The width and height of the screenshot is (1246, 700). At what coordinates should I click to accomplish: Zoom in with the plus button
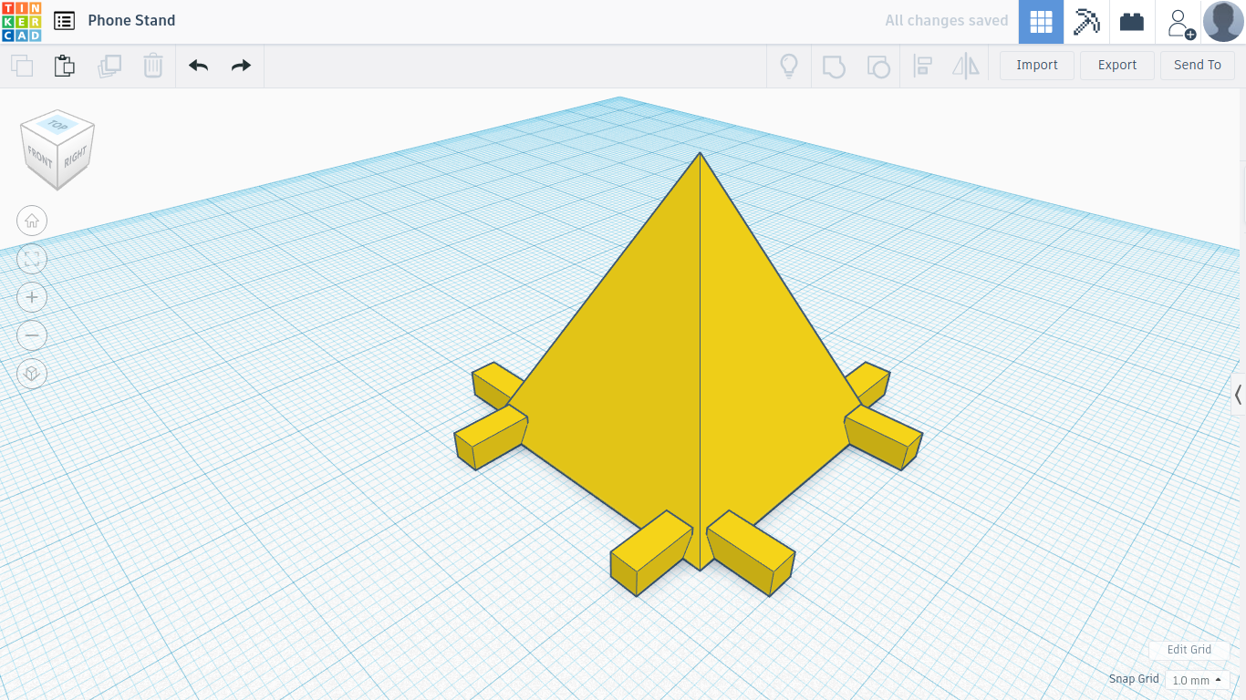point(32,297)
